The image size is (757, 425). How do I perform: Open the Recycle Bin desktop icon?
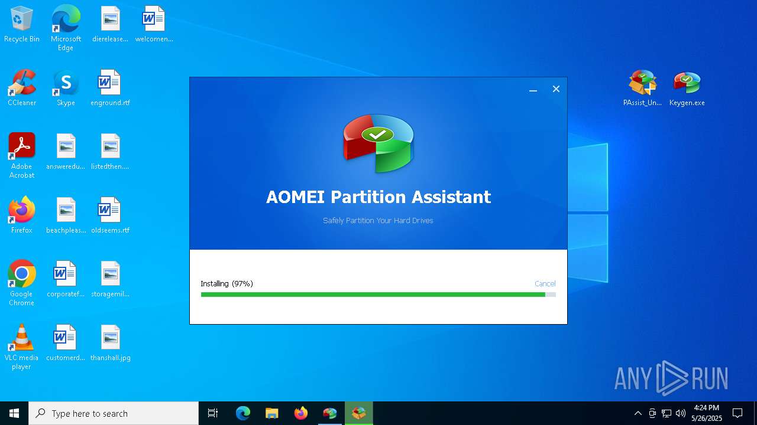(22, 25)
